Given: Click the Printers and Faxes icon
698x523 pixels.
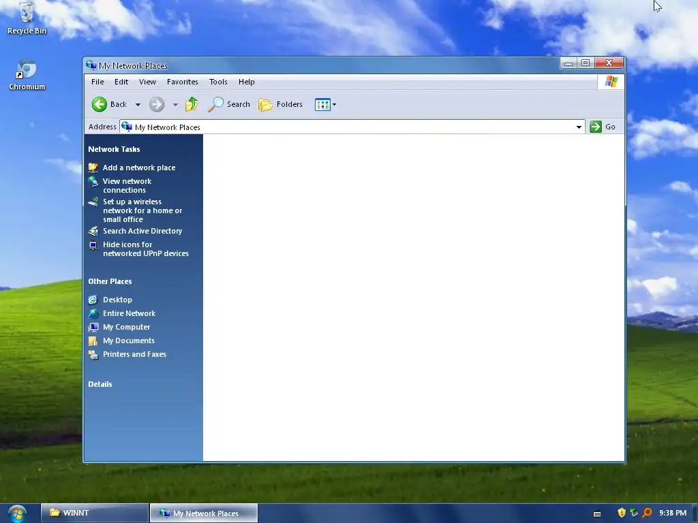Looking at the screenshot, I should pos(93,354).
